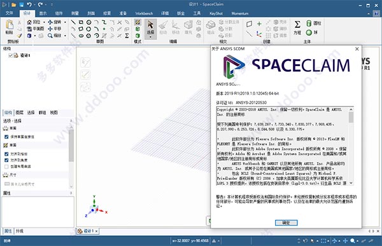Open the Select tool dropdown arrow below 选择
This screenshot has width=382, height=246.
tap(150, 37)
